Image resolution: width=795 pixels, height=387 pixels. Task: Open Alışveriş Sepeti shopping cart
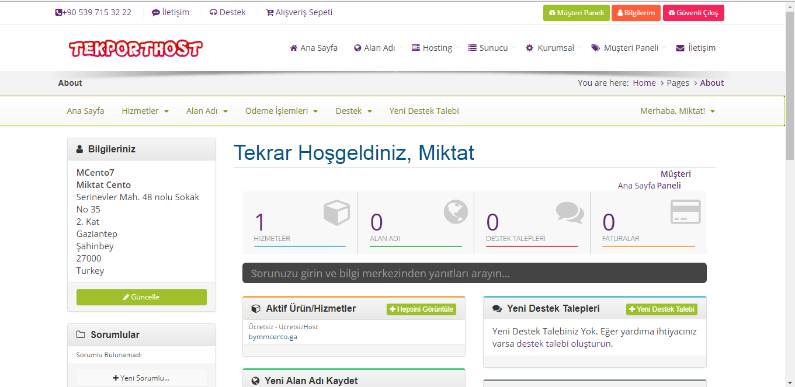pos(299,12)
